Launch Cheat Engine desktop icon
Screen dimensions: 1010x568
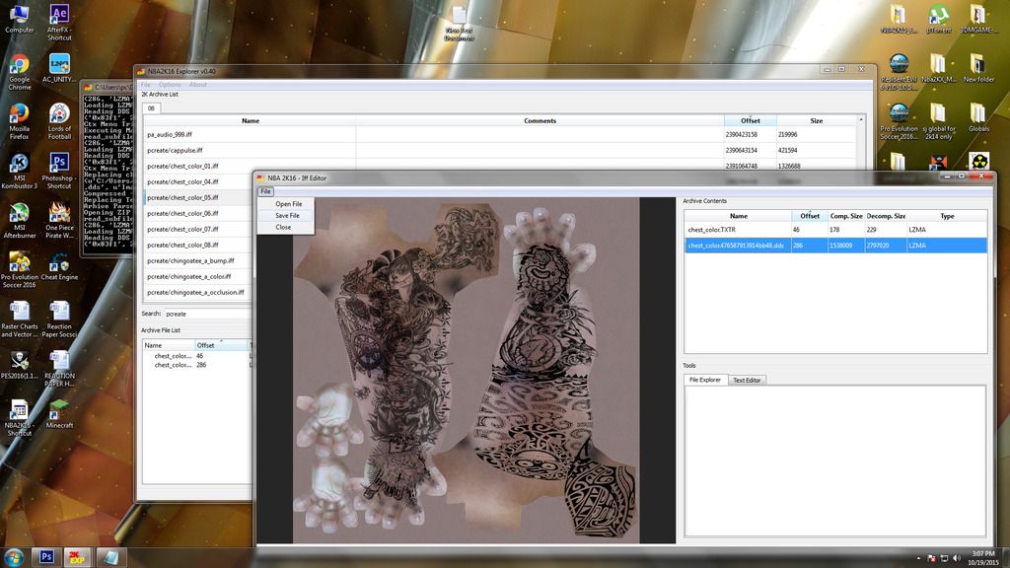pos(59,266)
